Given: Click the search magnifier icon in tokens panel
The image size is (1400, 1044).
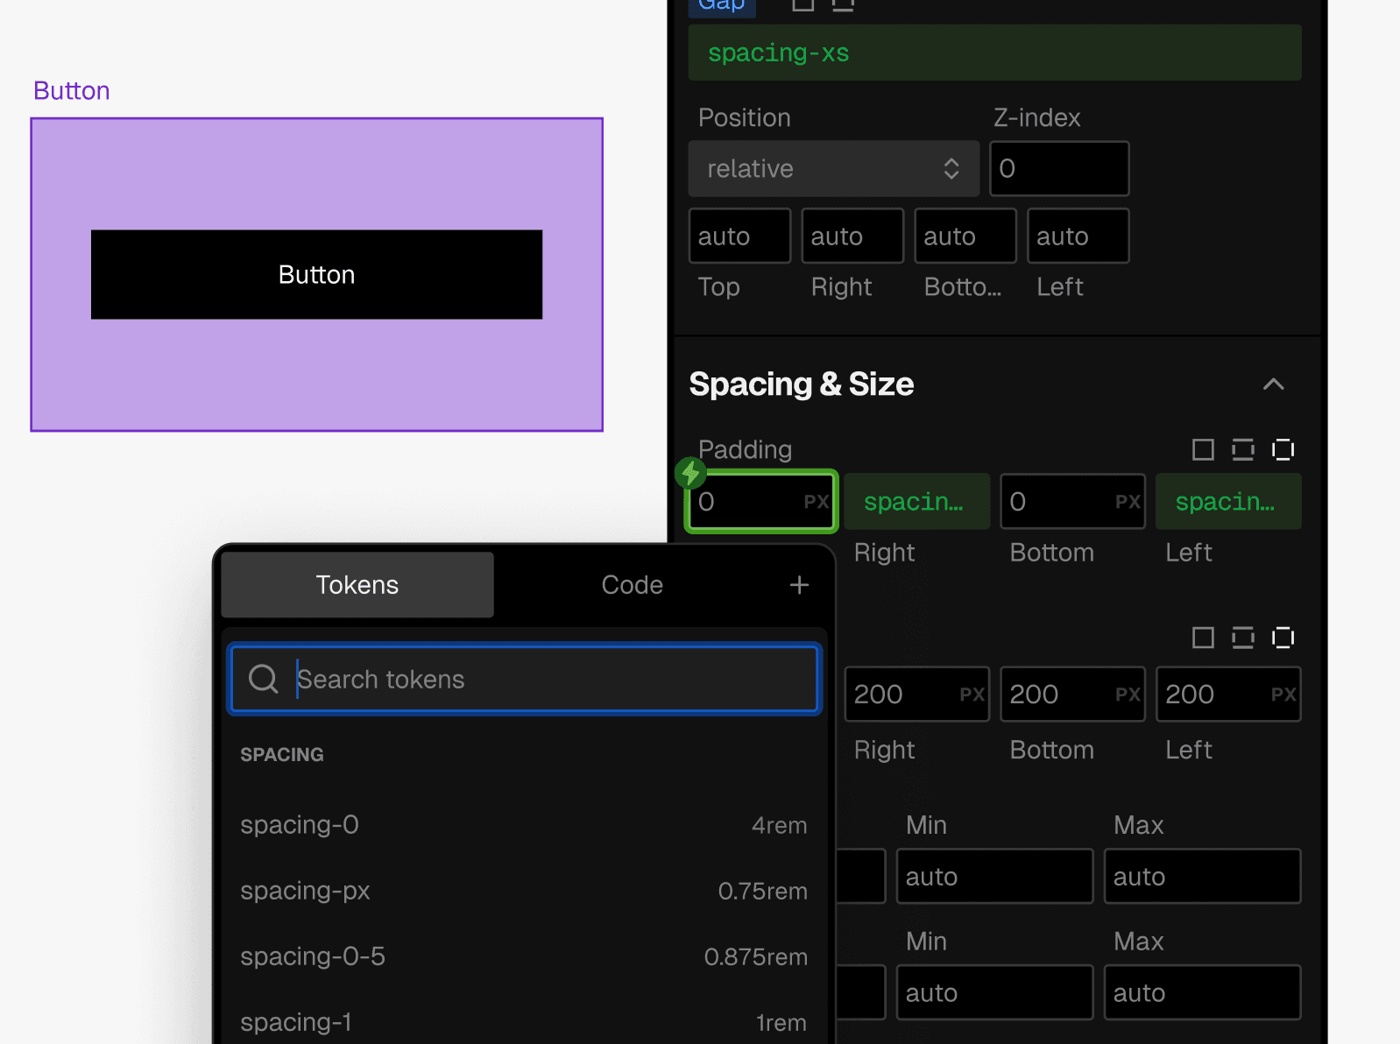Looking at the screenshot, I should pyautogui.click(x=263, y=679).
